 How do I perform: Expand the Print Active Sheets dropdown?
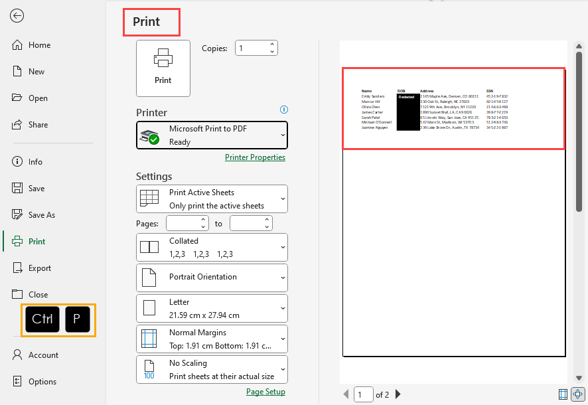tap(212, 199)
